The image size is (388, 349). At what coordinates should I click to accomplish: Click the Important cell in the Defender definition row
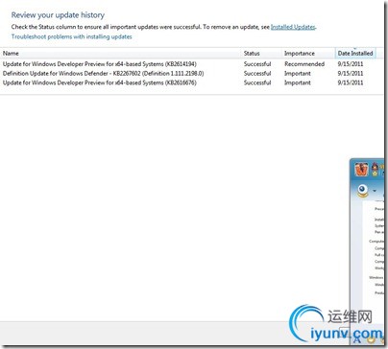(298, 73)
